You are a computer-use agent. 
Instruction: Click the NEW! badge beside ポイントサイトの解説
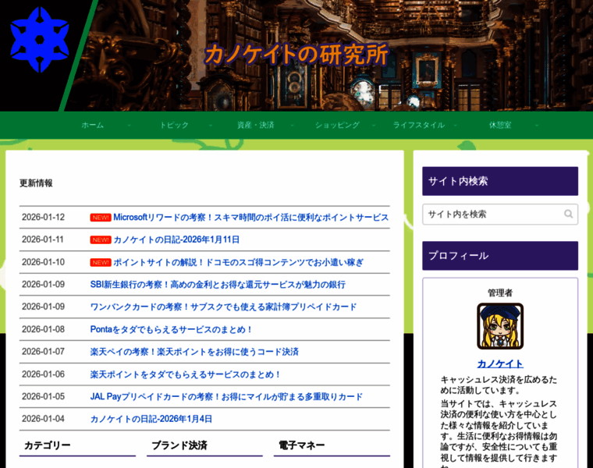tap(100, 262)
